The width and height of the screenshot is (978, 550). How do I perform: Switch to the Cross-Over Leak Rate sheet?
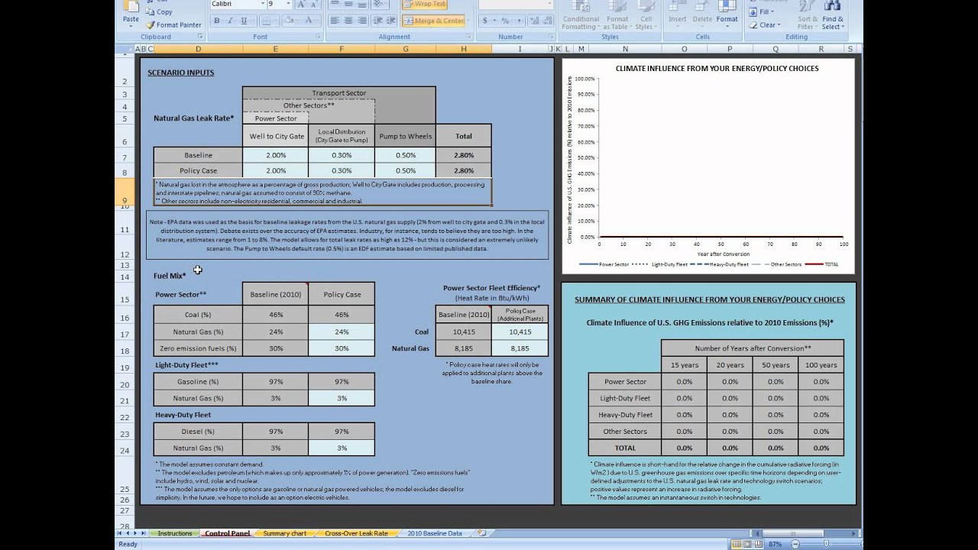pyautogui.click(x=356, y=533)
